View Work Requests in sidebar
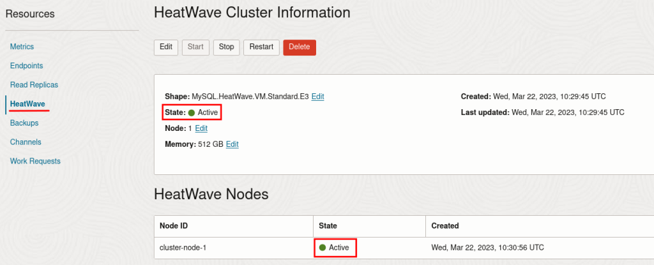Viewport: 654px width, 265px height. pos(36,161)
